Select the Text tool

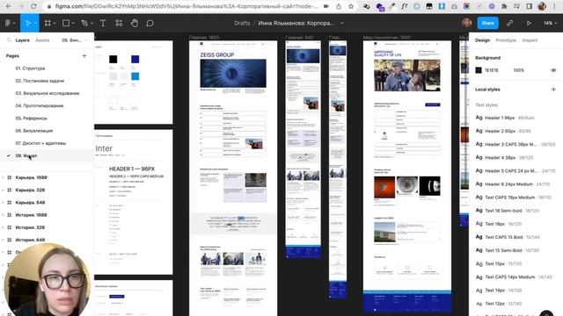point(103,23)
